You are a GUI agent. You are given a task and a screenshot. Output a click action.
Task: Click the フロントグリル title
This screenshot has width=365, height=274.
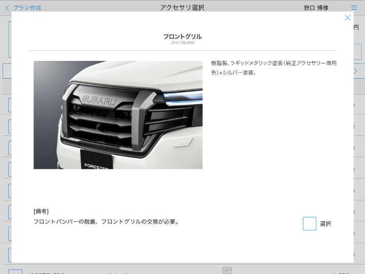click(182, 37)
